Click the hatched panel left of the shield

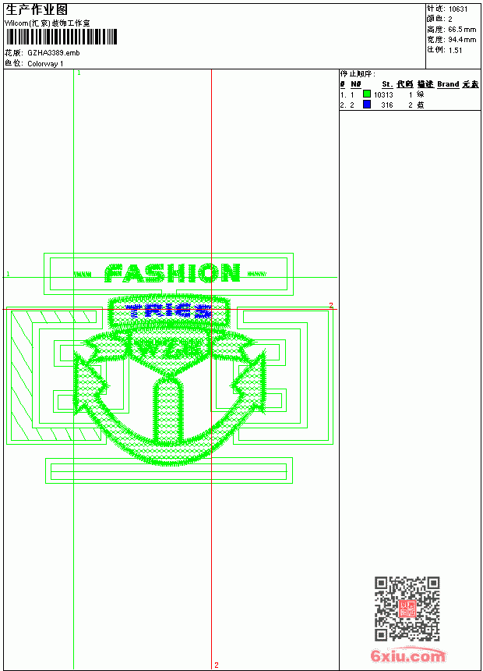click(x=55, y=375)
